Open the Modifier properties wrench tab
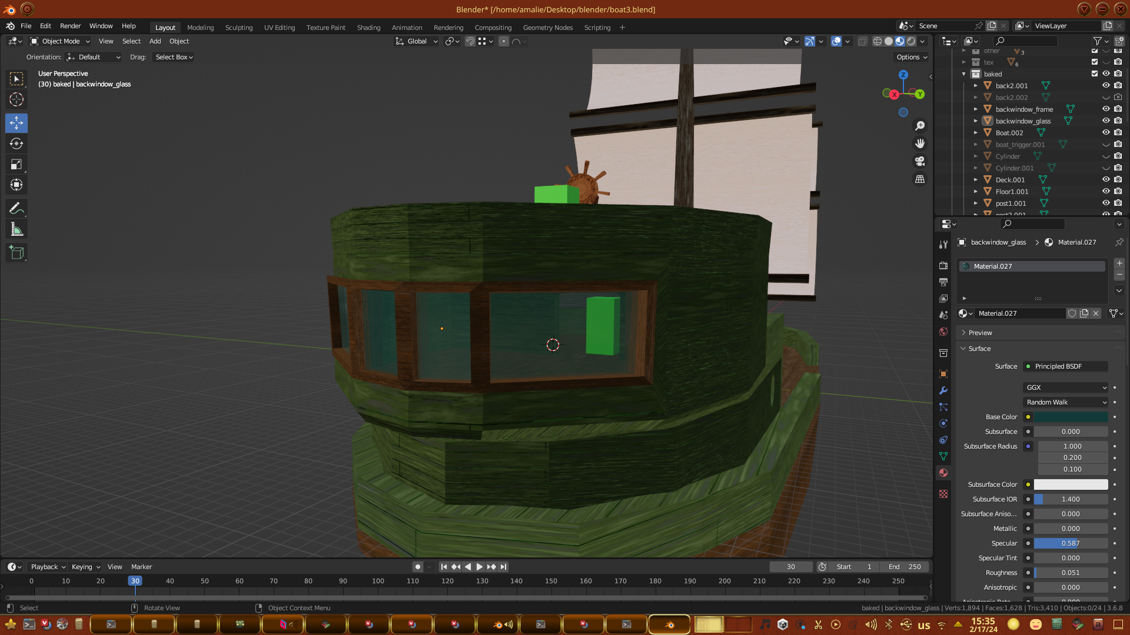 943,390
